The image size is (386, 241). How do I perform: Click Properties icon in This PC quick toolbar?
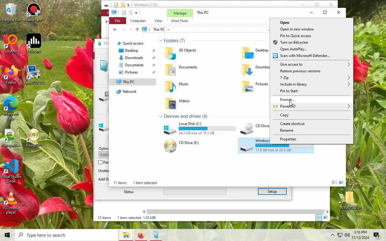124,13
